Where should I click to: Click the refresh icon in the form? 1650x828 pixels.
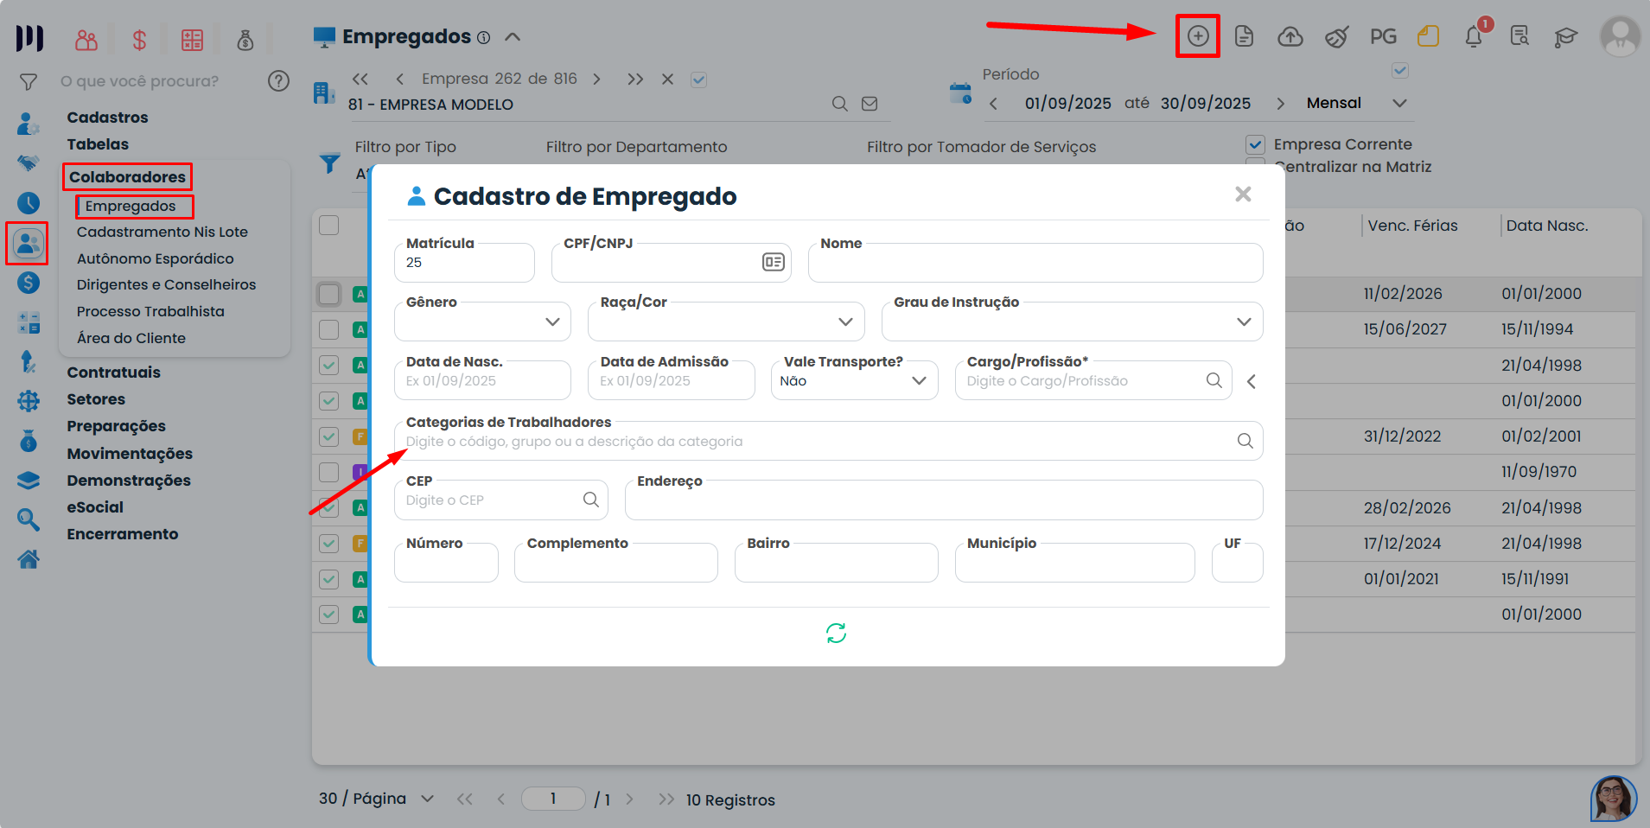pos(836,634)
